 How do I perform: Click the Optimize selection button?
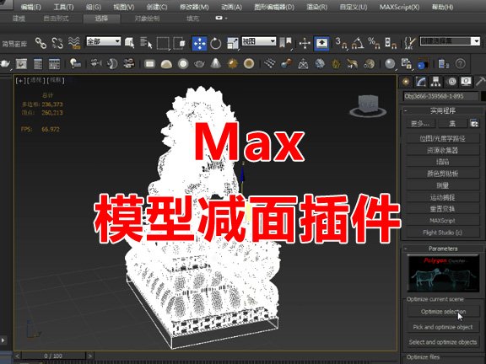(x=443, y=312)
